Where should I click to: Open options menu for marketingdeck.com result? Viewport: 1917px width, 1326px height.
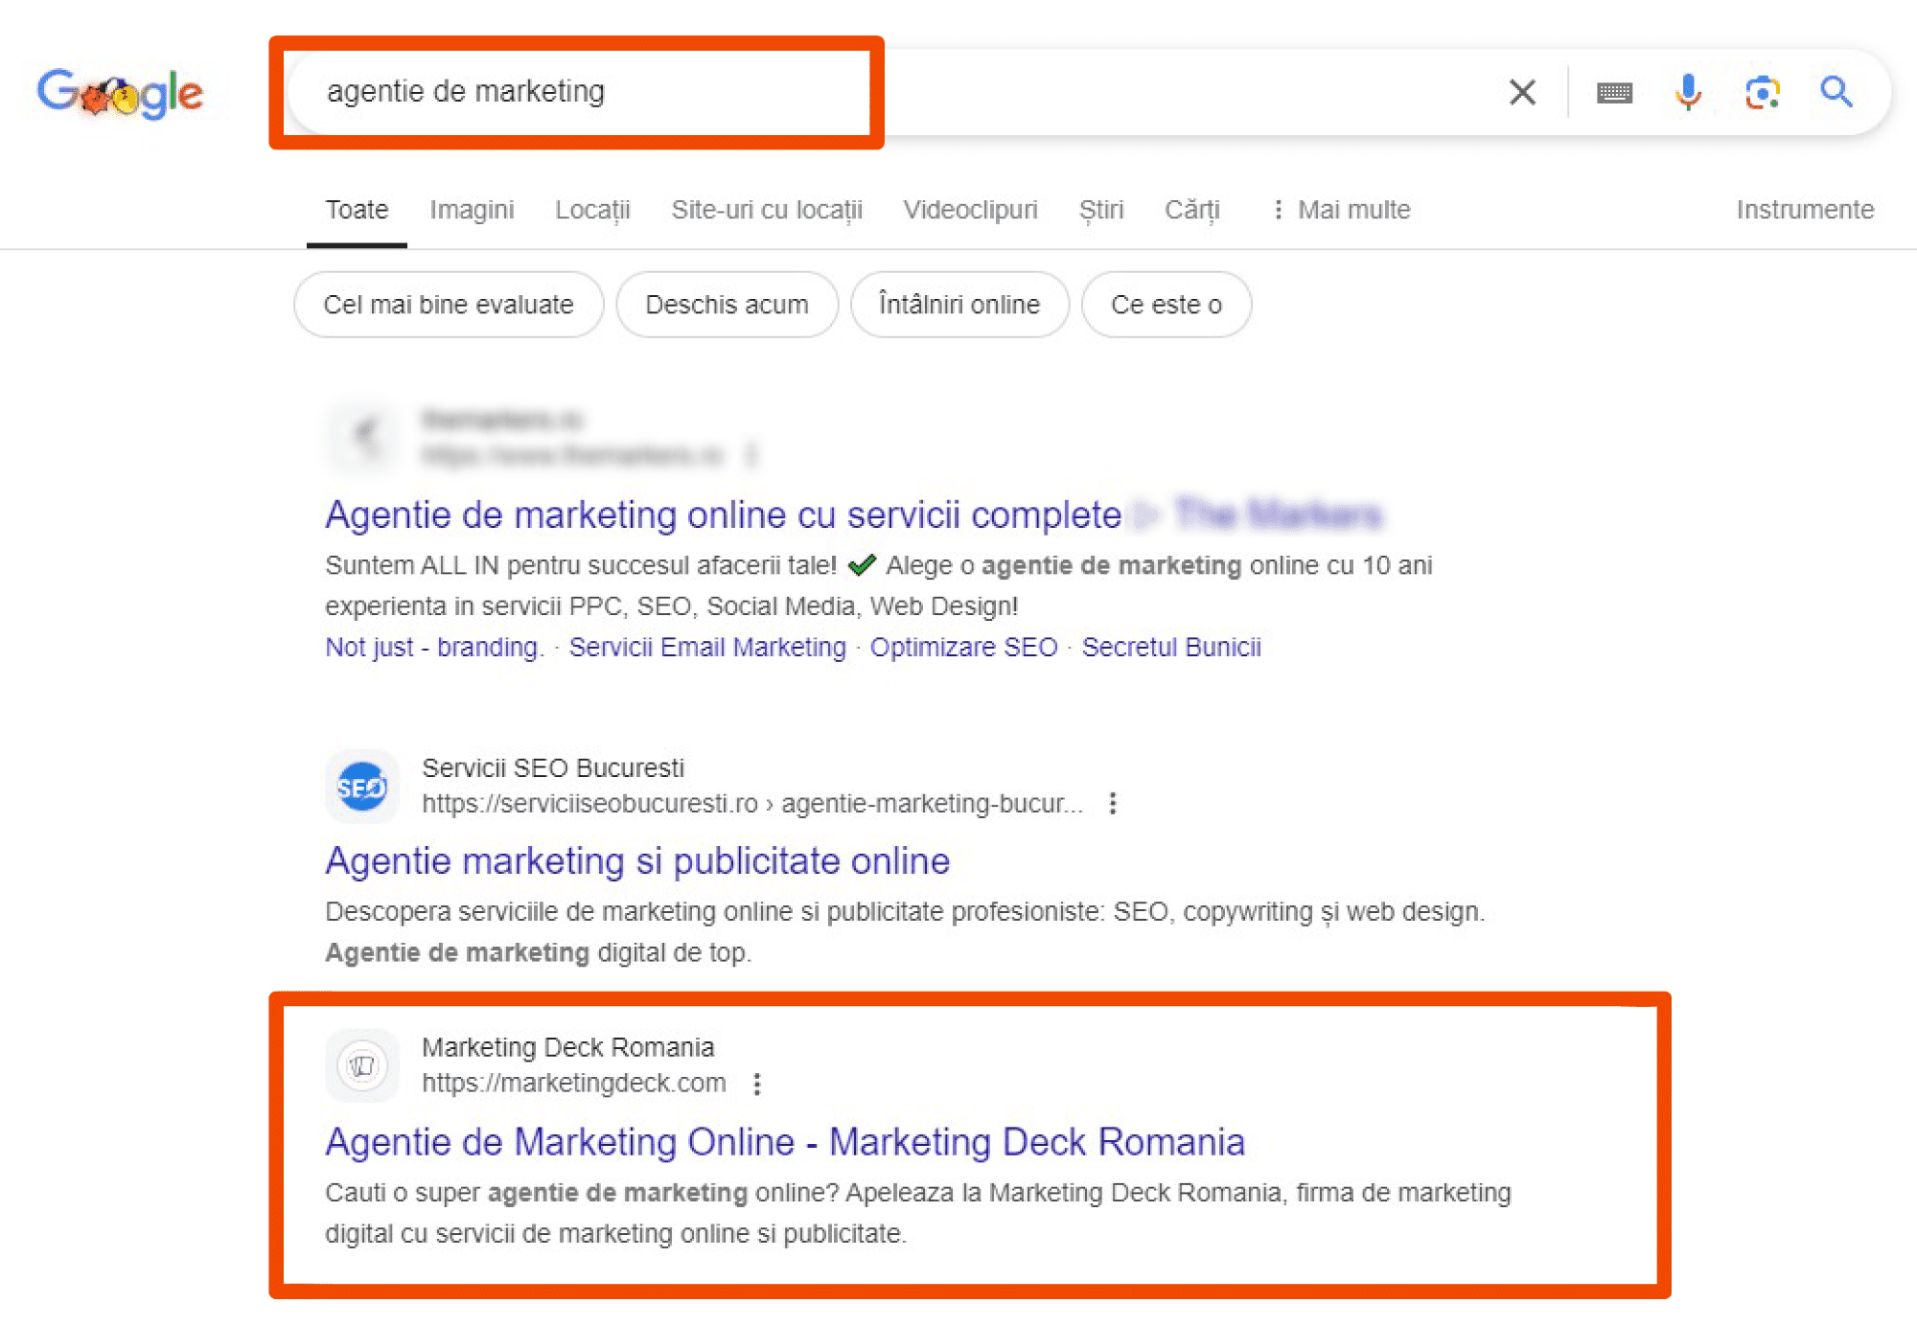(x=757, y=1084)
